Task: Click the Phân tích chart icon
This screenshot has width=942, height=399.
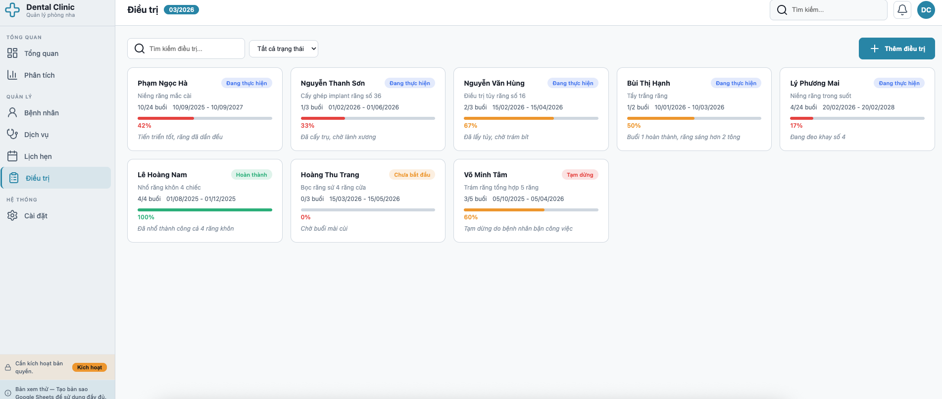Action: (12, 75)
